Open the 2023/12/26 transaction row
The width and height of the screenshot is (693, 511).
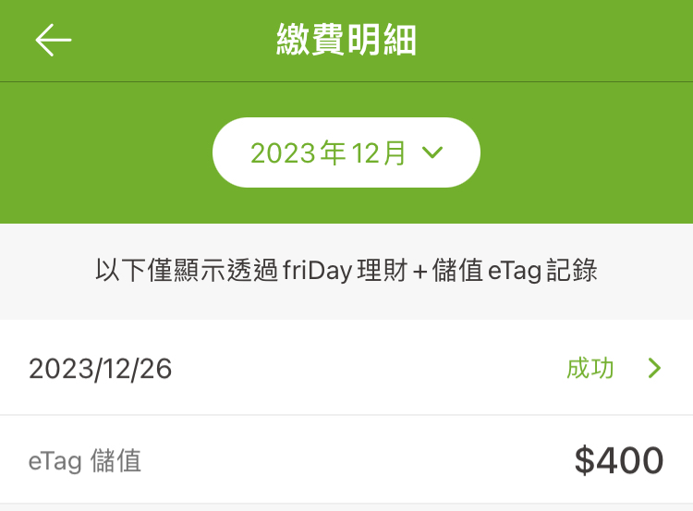346,369
